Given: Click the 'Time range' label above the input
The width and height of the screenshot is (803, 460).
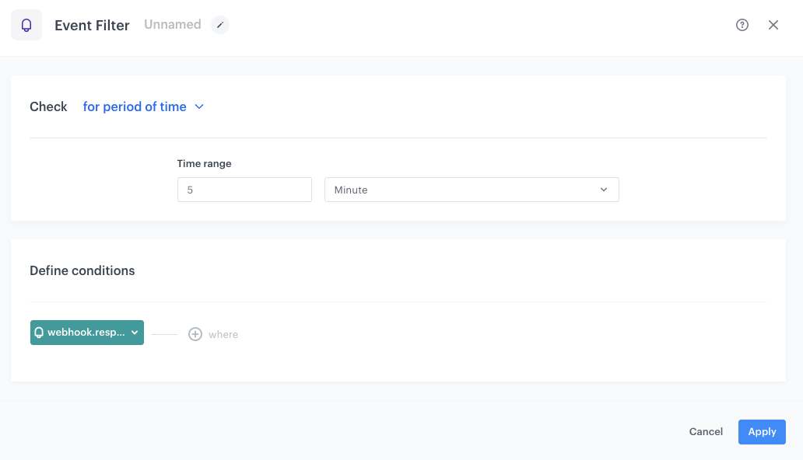Looking at the screenshot, I should point(203,163).
